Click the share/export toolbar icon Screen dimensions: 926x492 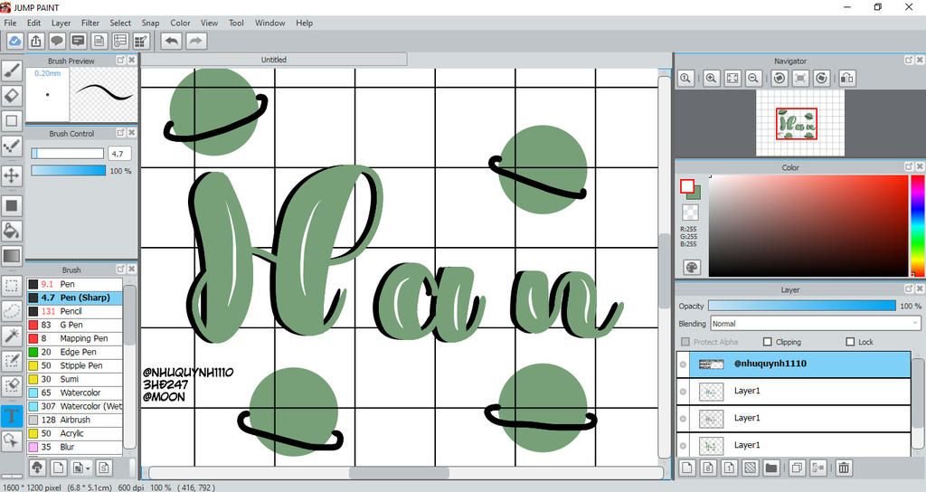tap(36, 41)
